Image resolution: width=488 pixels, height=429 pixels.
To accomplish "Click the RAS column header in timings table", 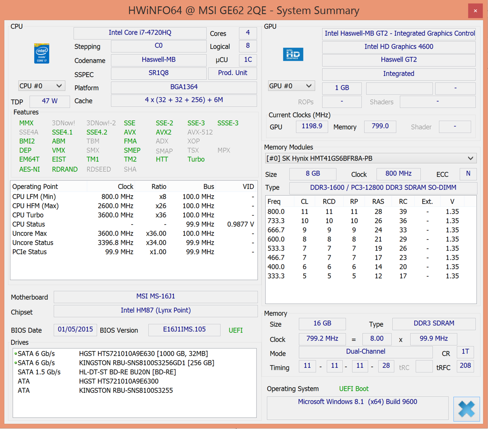I will click(378, 202).
